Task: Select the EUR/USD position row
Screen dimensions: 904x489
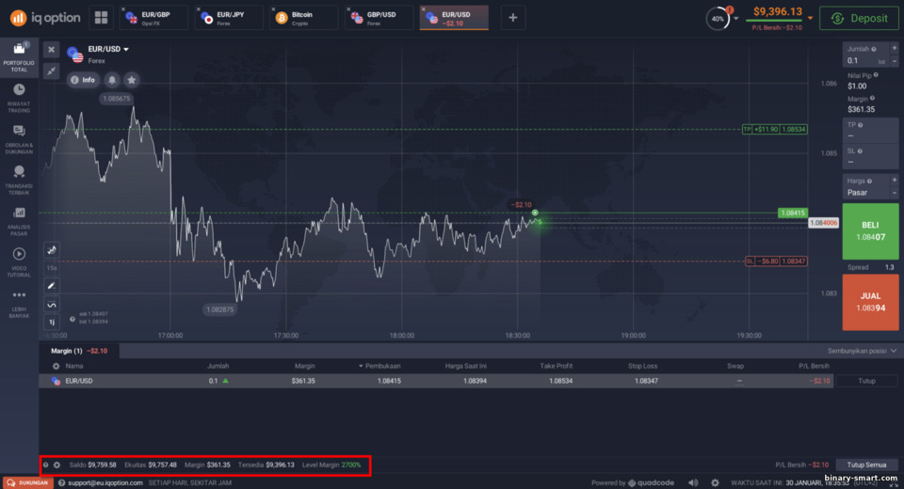Action: coord(436,381)
